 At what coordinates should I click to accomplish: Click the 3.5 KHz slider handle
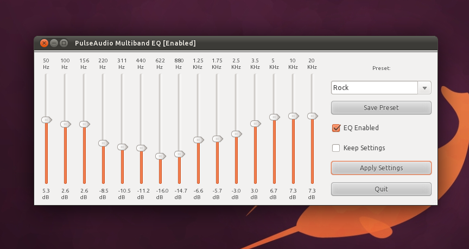tap(255, 124)
